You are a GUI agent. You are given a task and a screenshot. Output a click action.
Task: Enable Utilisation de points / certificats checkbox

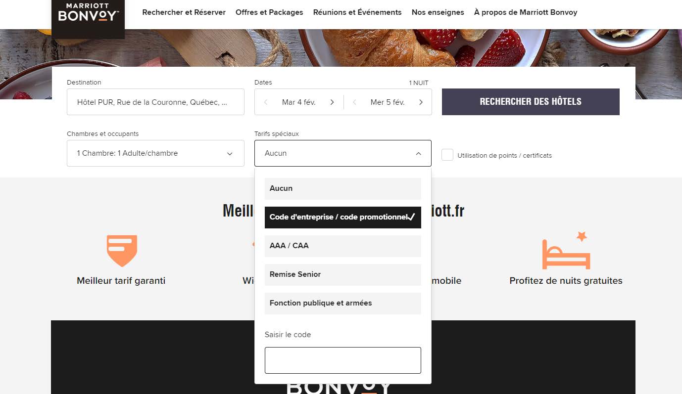pyautogui.click(x=447, y=155)
